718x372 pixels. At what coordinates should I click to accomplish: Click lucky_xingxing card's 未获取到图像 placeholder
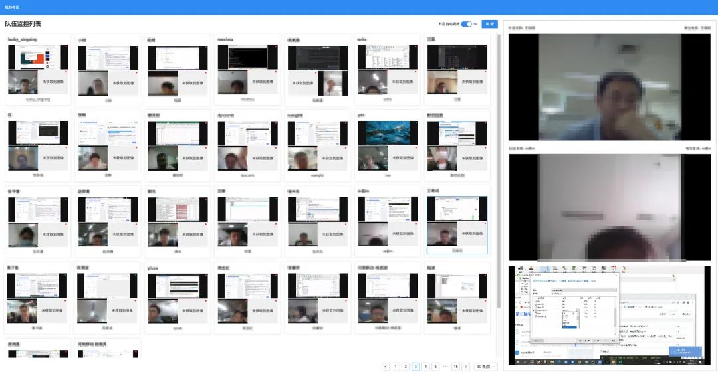point(53,82)
